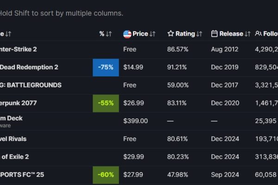Click the US flag currency icon

127,34
